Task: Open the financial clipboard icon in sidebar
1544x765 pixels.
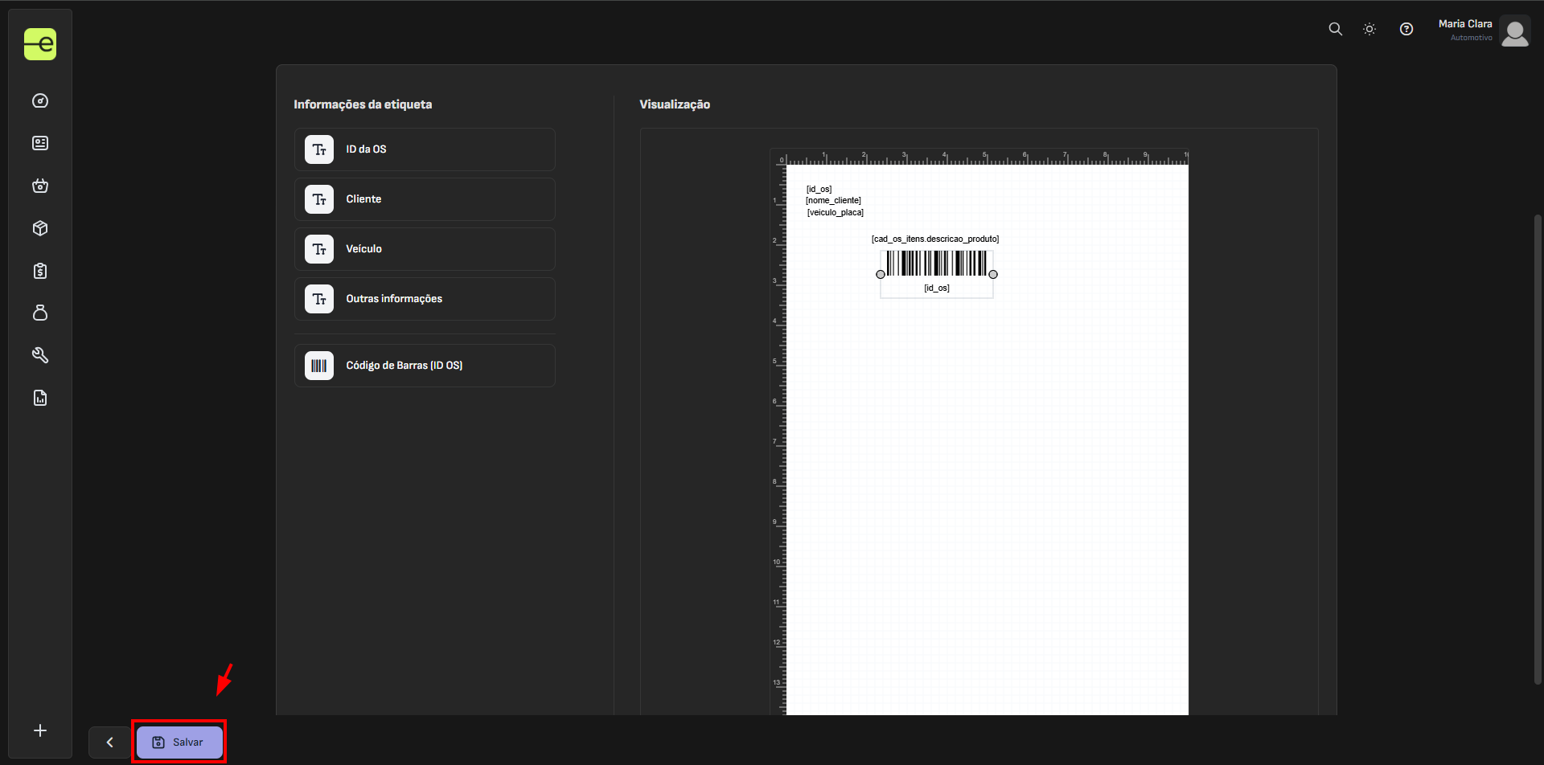Action: [x=40, y=271]
